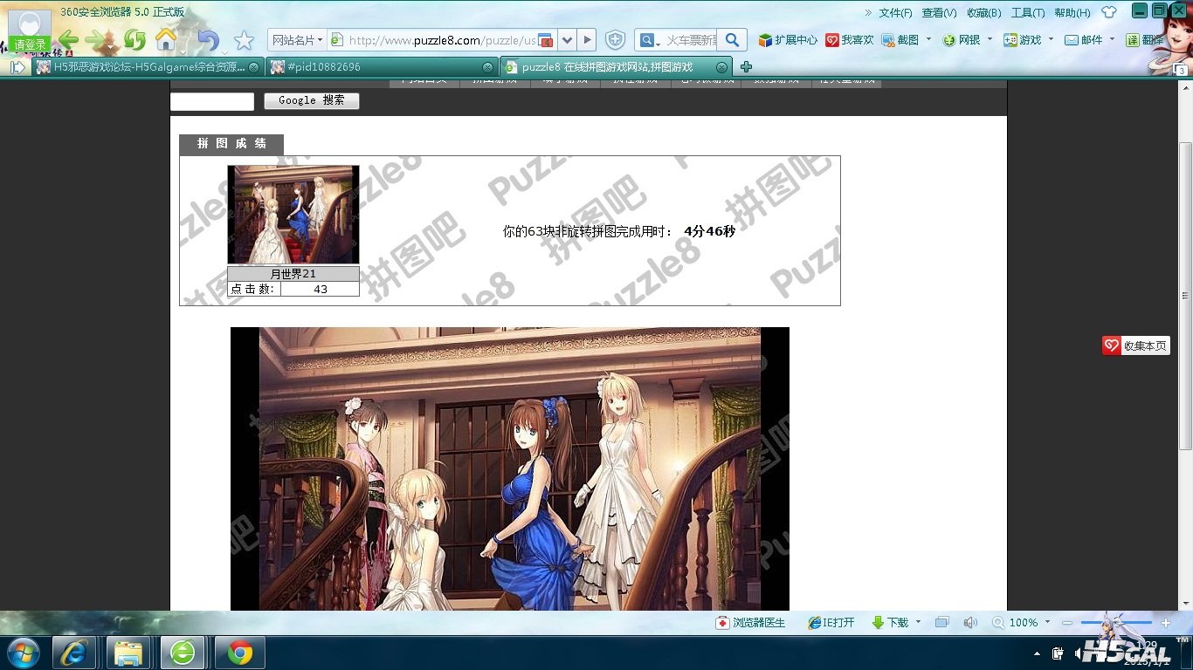Open the 游戏 games toolbar item
This screenshot has height=670, width=1193.
pyautogui.click(x=1023, y=40)
